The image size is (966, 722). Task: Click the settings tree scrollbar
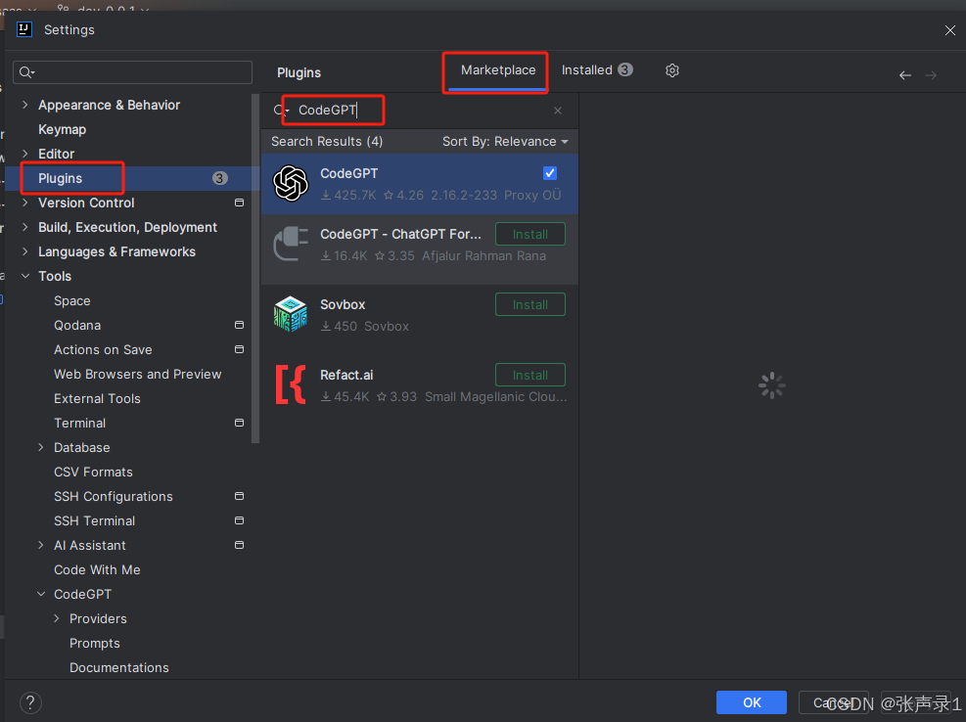255,269
